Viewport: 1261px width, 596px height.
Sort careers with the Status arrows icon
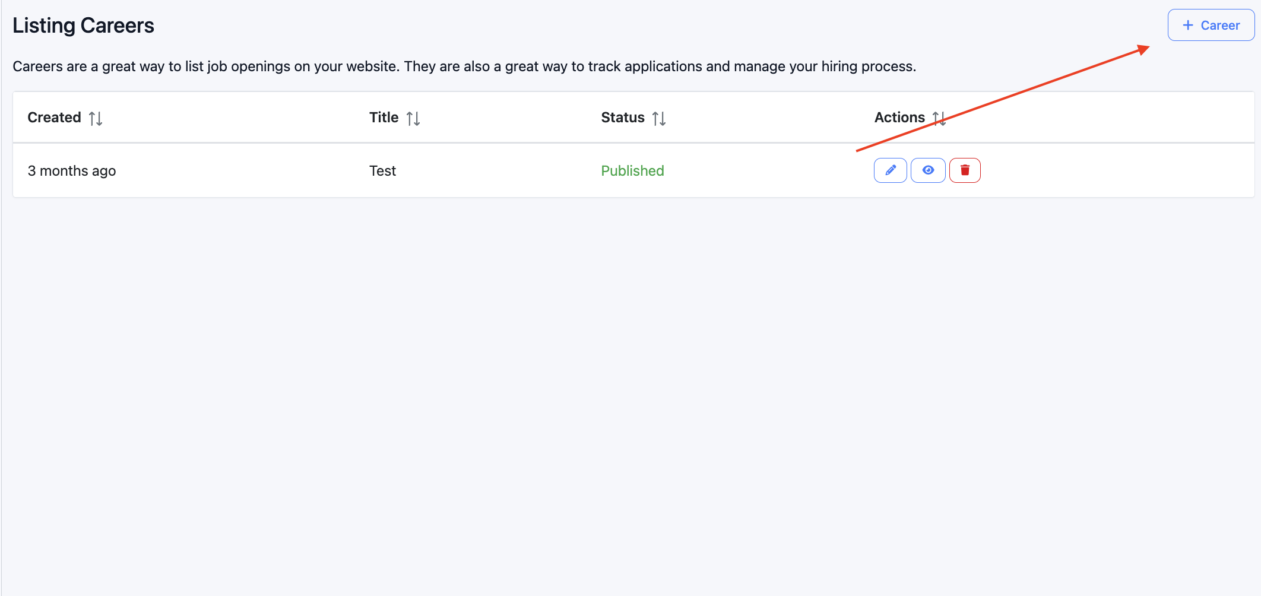point(659,119)
